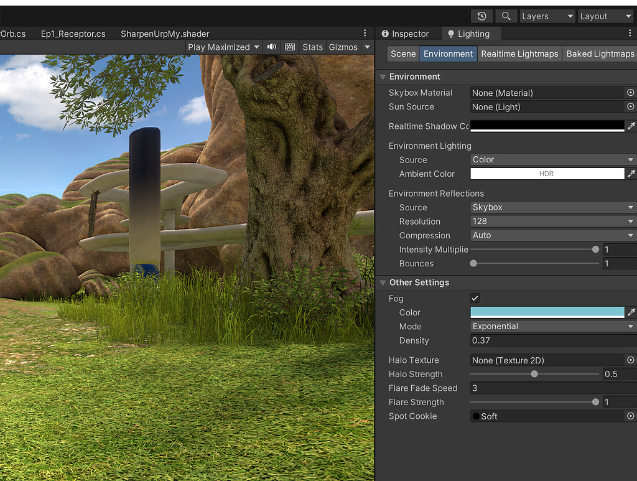Open the Environment Reflections Resolution dropdown
This screenshot has height=481, width=637.
tap(552, 221)
